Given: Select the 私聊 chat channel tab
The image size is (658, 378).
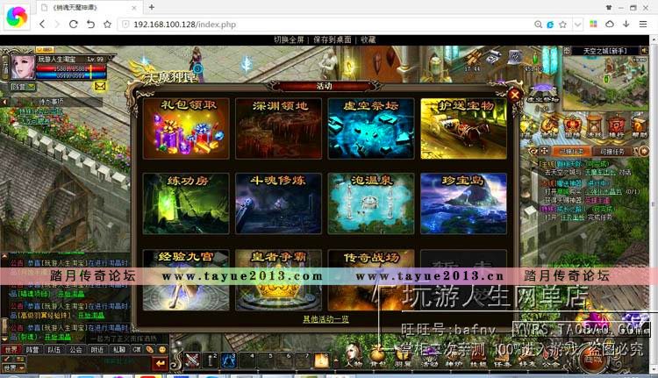Looking at the screenshot, I should pos(119,349).
